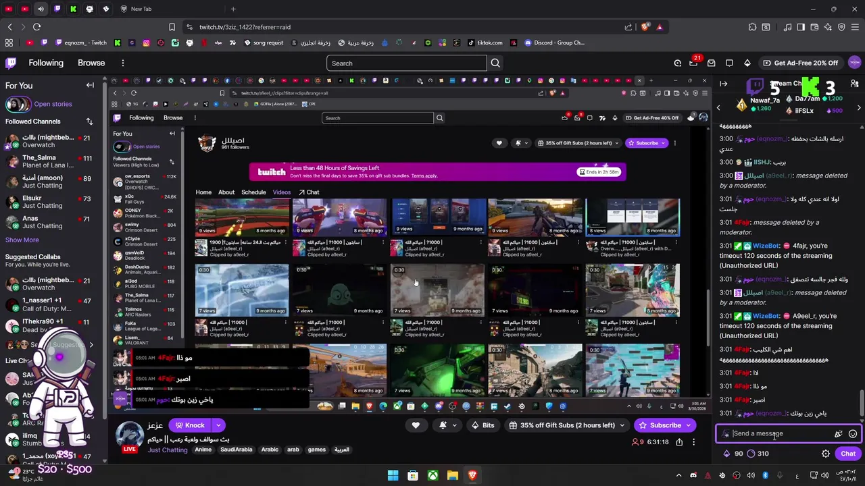Select the Anime tag
Image resolution: width=865 pixels, height=486 pixels.
(x=203, y=450)
